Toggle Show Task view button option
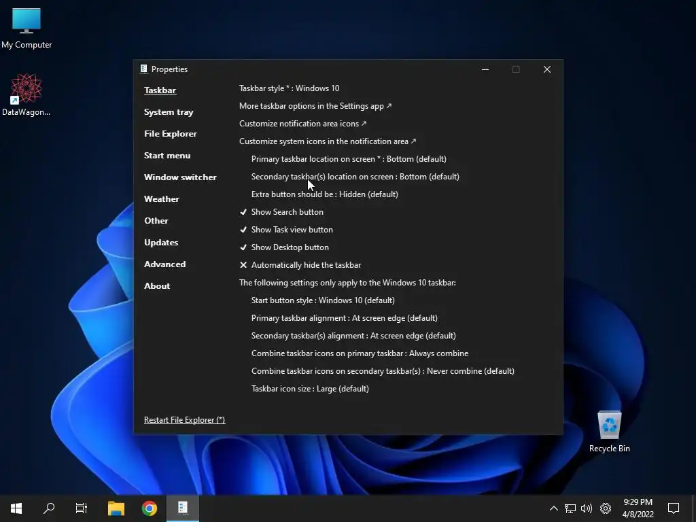Viewport: 696px width, 522px height. tap(286, 230)
